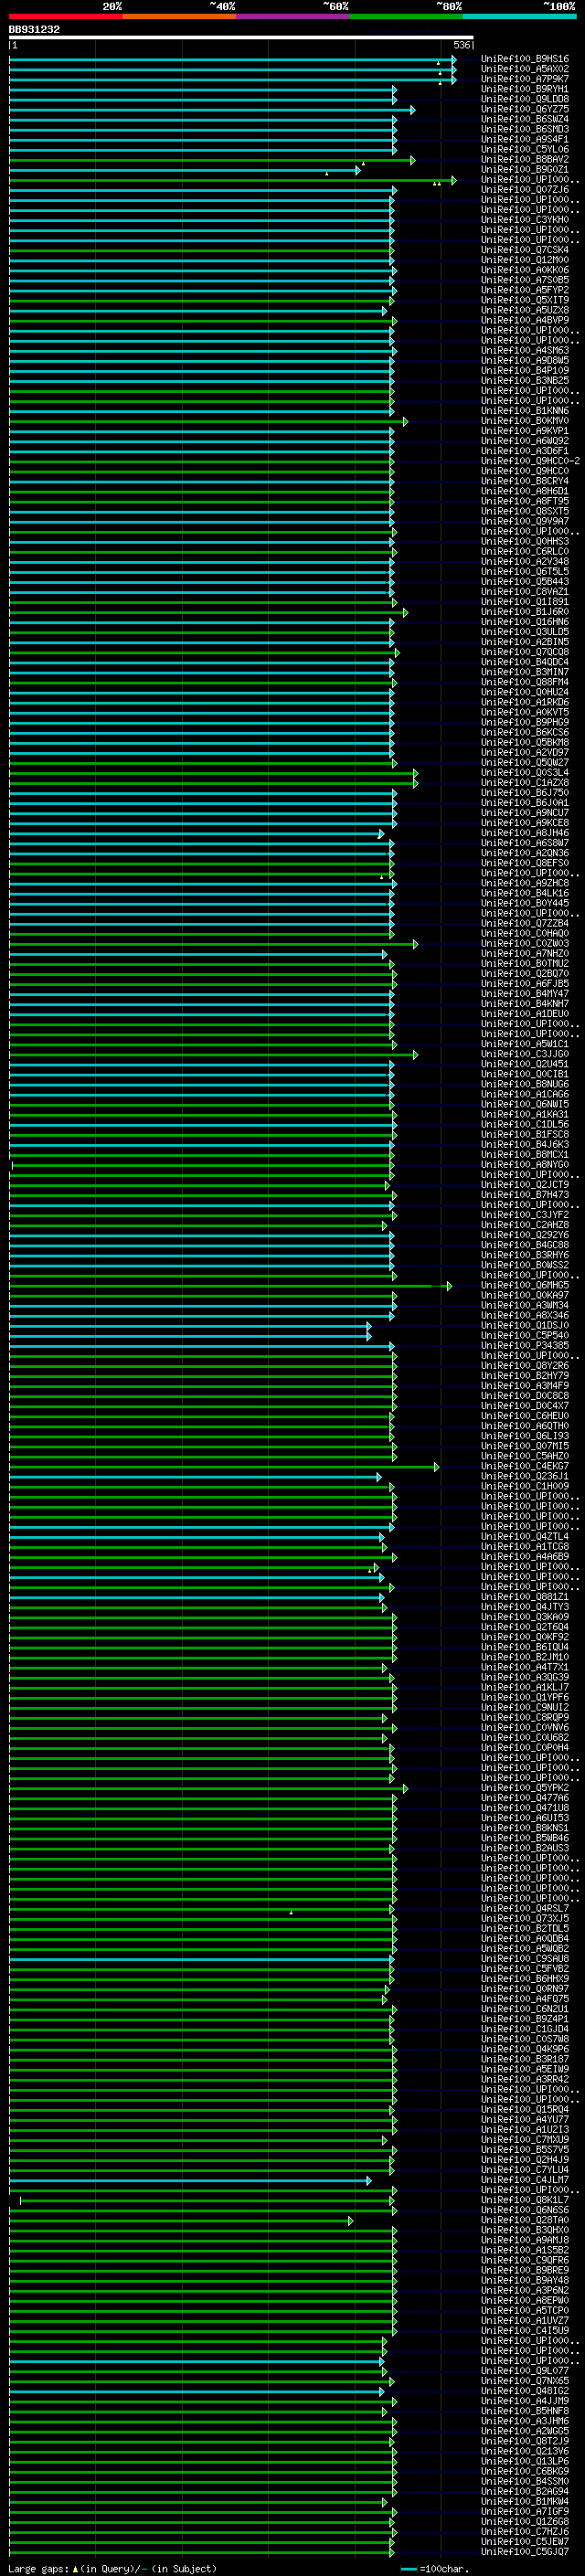
Task: Select hit UniRef100_C4JLM7
Action: (525, 2180)
